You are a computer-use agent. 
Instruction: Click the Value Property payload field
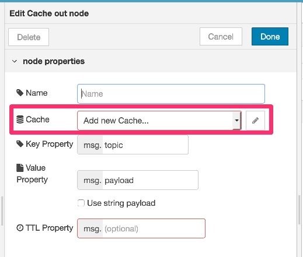(151, 180)
